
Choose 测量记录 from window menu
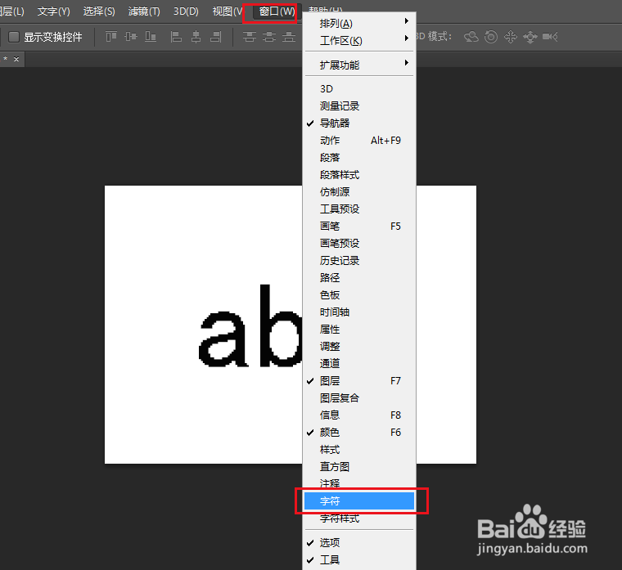tap(359, 105)
